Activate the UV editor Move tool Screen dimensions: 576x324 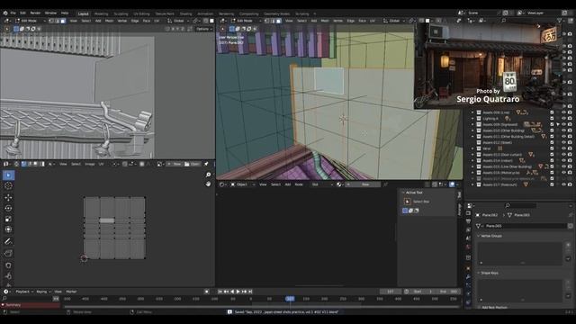pyautogui.click(x=8, y=197)
